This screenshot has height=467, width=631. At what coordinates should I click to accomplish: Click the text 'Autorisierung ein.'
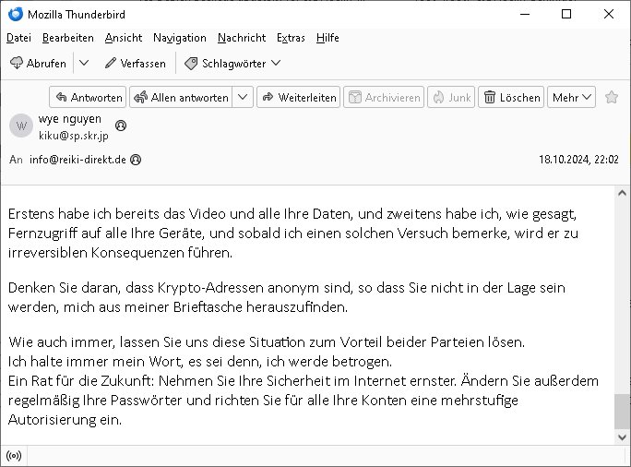pos(65,420)
